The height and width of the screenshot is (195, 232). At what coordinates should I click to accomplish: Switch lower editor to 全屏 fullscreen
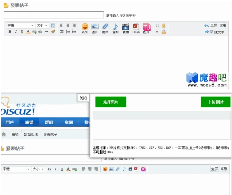(x=215, y=169)
